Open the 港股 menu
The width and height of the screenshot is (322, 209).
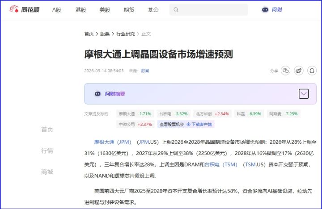[x=80, y=10]
